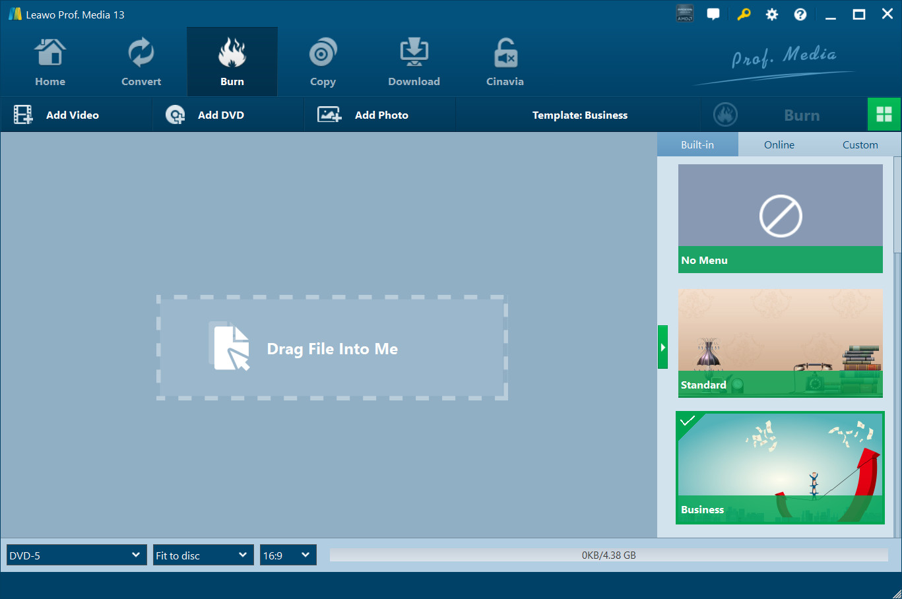Select the No Menu template thumbnail
This screenshot has height=599, width=902.
780,218
